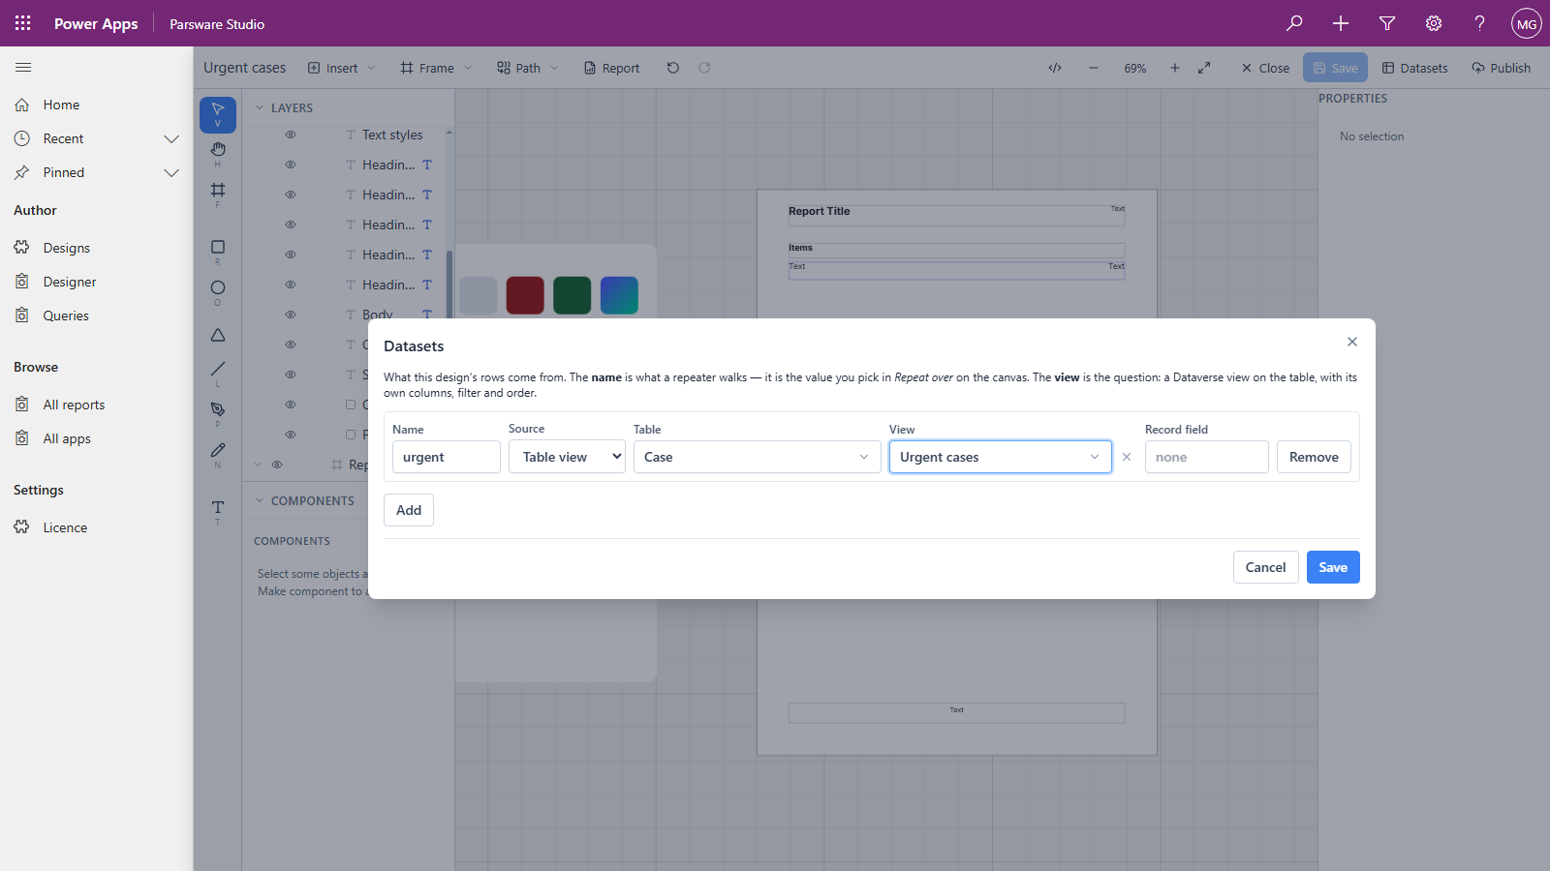Image resolution: width=1550 pixels, height=871 pixels.
Task: Select the Hand pan tool
Action: 218,152
